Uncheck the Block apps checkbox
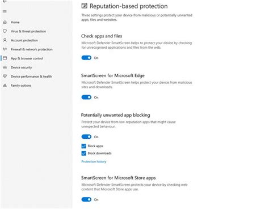This screenshot has height=209, width=269. pyautogui.click(x=84, y=146)
